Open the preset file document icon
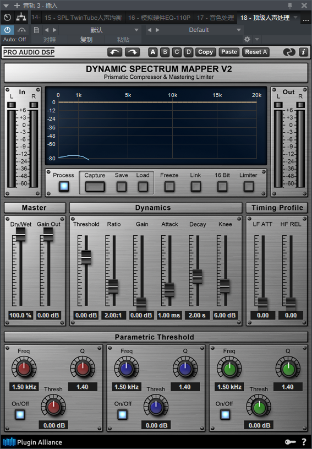Screen dimensions: 312x449 tap(36, 30)
